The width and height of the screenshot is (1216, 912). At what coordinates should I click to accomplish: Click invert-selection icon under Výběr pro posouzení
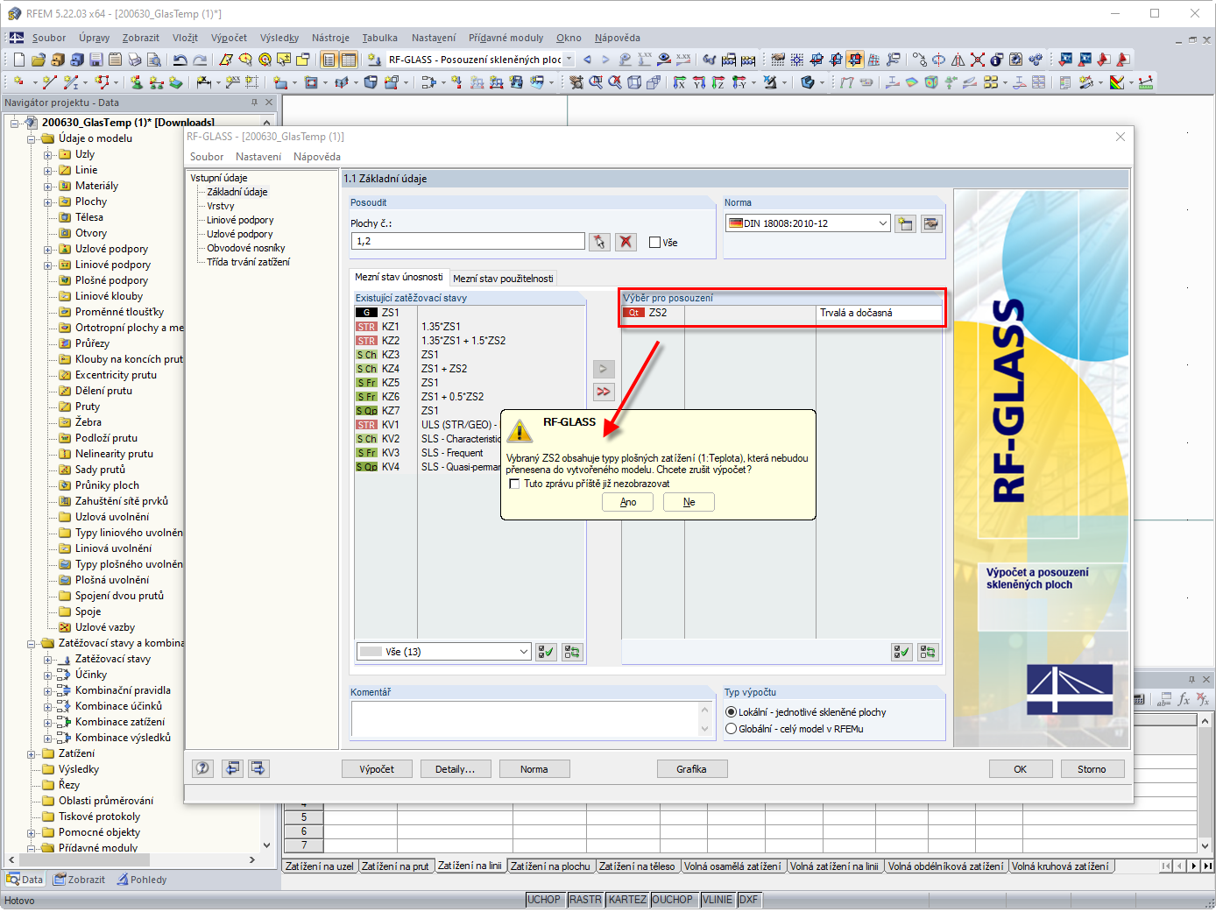(928, 652)
